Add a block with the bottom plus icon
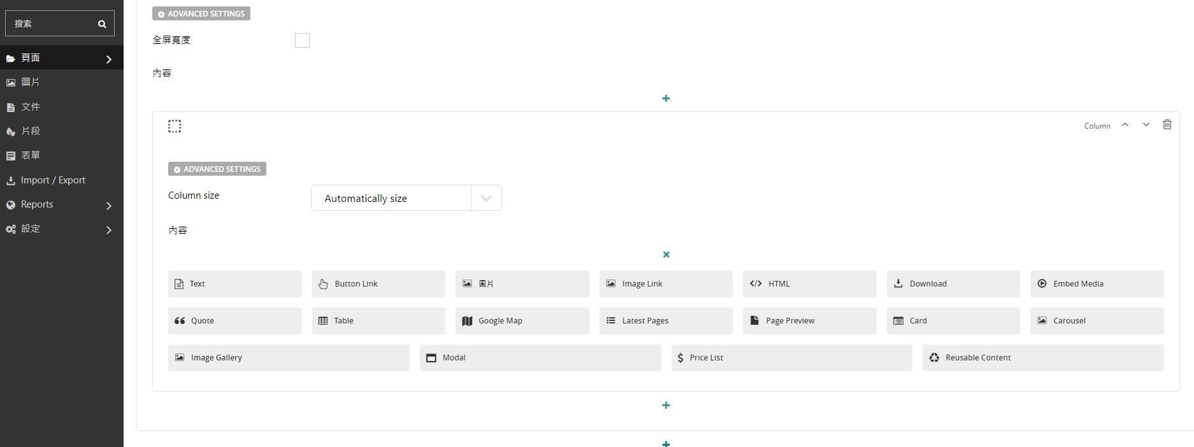Image resolution: width=1194 pixels, height=447 pixels. point(666,443)
